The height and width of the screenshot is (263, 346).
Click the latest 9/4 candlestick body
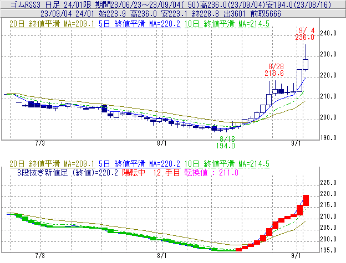pyautogui.click(x=306, y=65)
